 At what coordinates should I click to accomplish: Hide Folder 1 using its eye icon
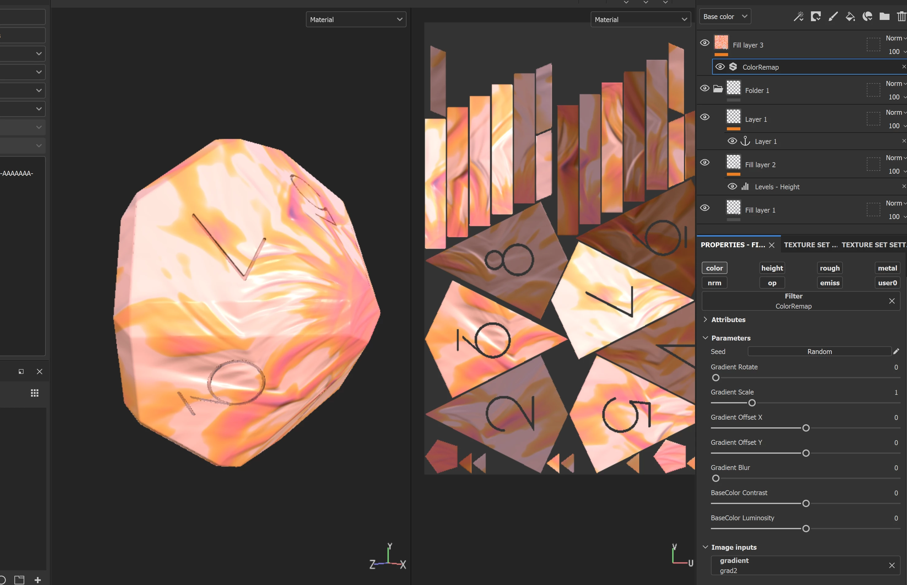click(x=704, y=88)
